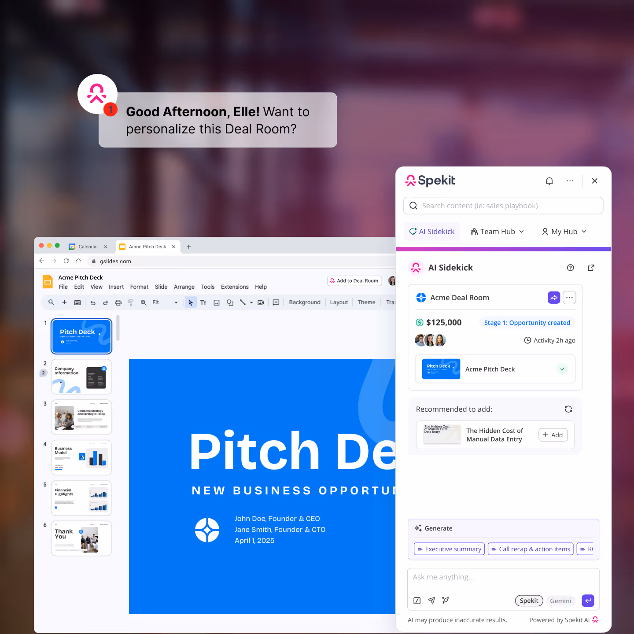This screenshot has width=634, height=634.
Task: Add comment toolbar icon
Action: [x=276, y=302]
